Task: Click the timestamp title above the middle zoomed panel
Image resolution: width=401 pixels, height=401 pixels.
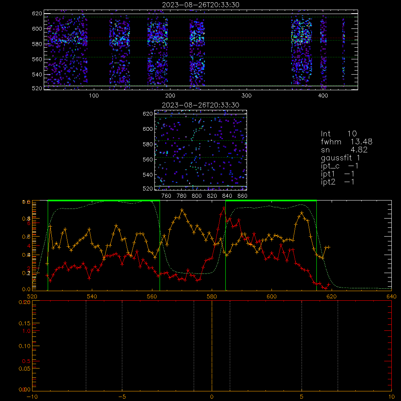Action: click(x=200, y=105)
